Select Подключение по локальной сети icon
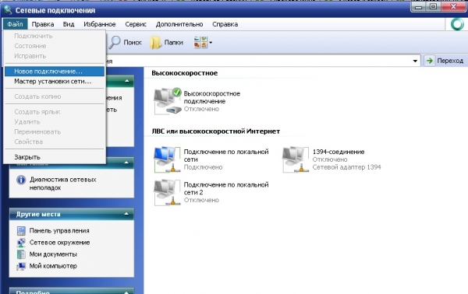 click(167, 159)
